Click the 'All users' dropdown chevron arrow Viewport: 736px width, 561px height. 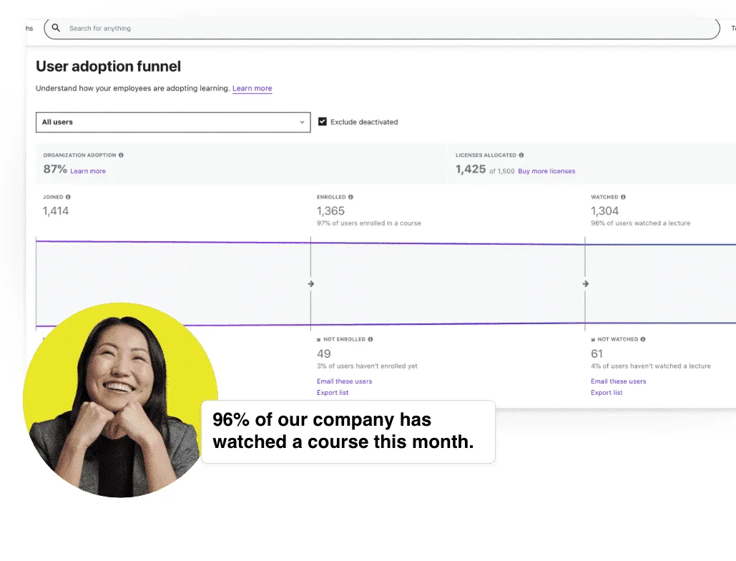coord(302,122)
